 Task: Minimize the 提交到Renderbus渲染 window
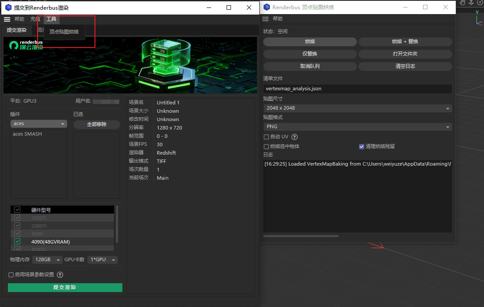tap(209, 7)
